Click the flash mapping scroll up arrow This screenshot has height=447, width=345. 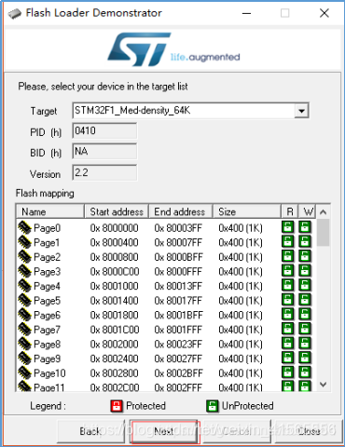pyautogui.click(x=323, y=212)
